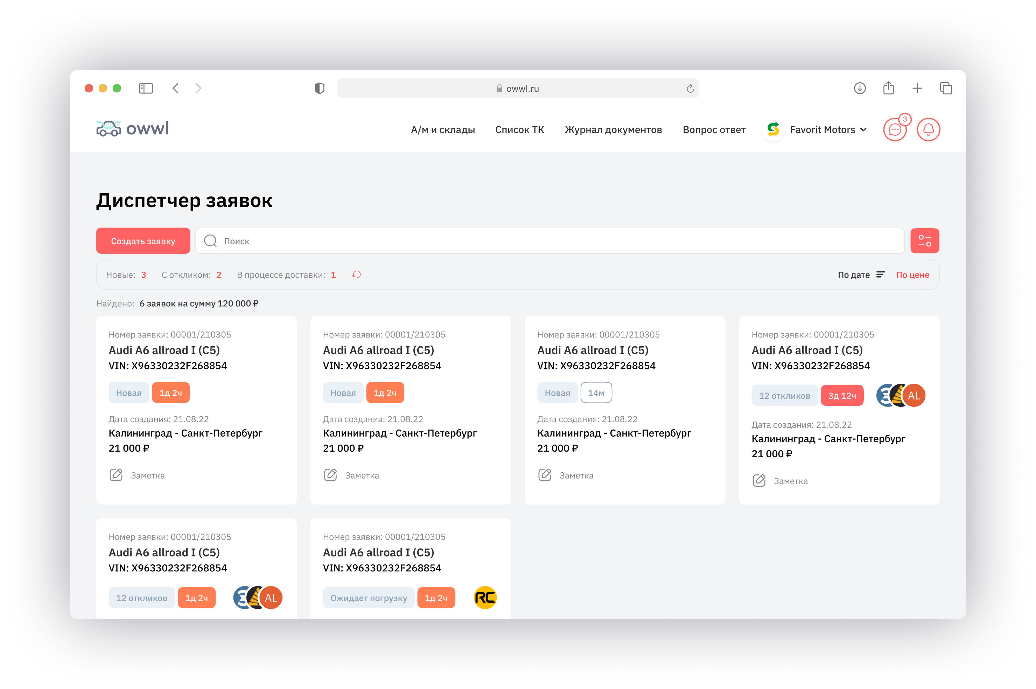Open the Журнал документов menu item

pyautogui.click(x=613, y=130)
